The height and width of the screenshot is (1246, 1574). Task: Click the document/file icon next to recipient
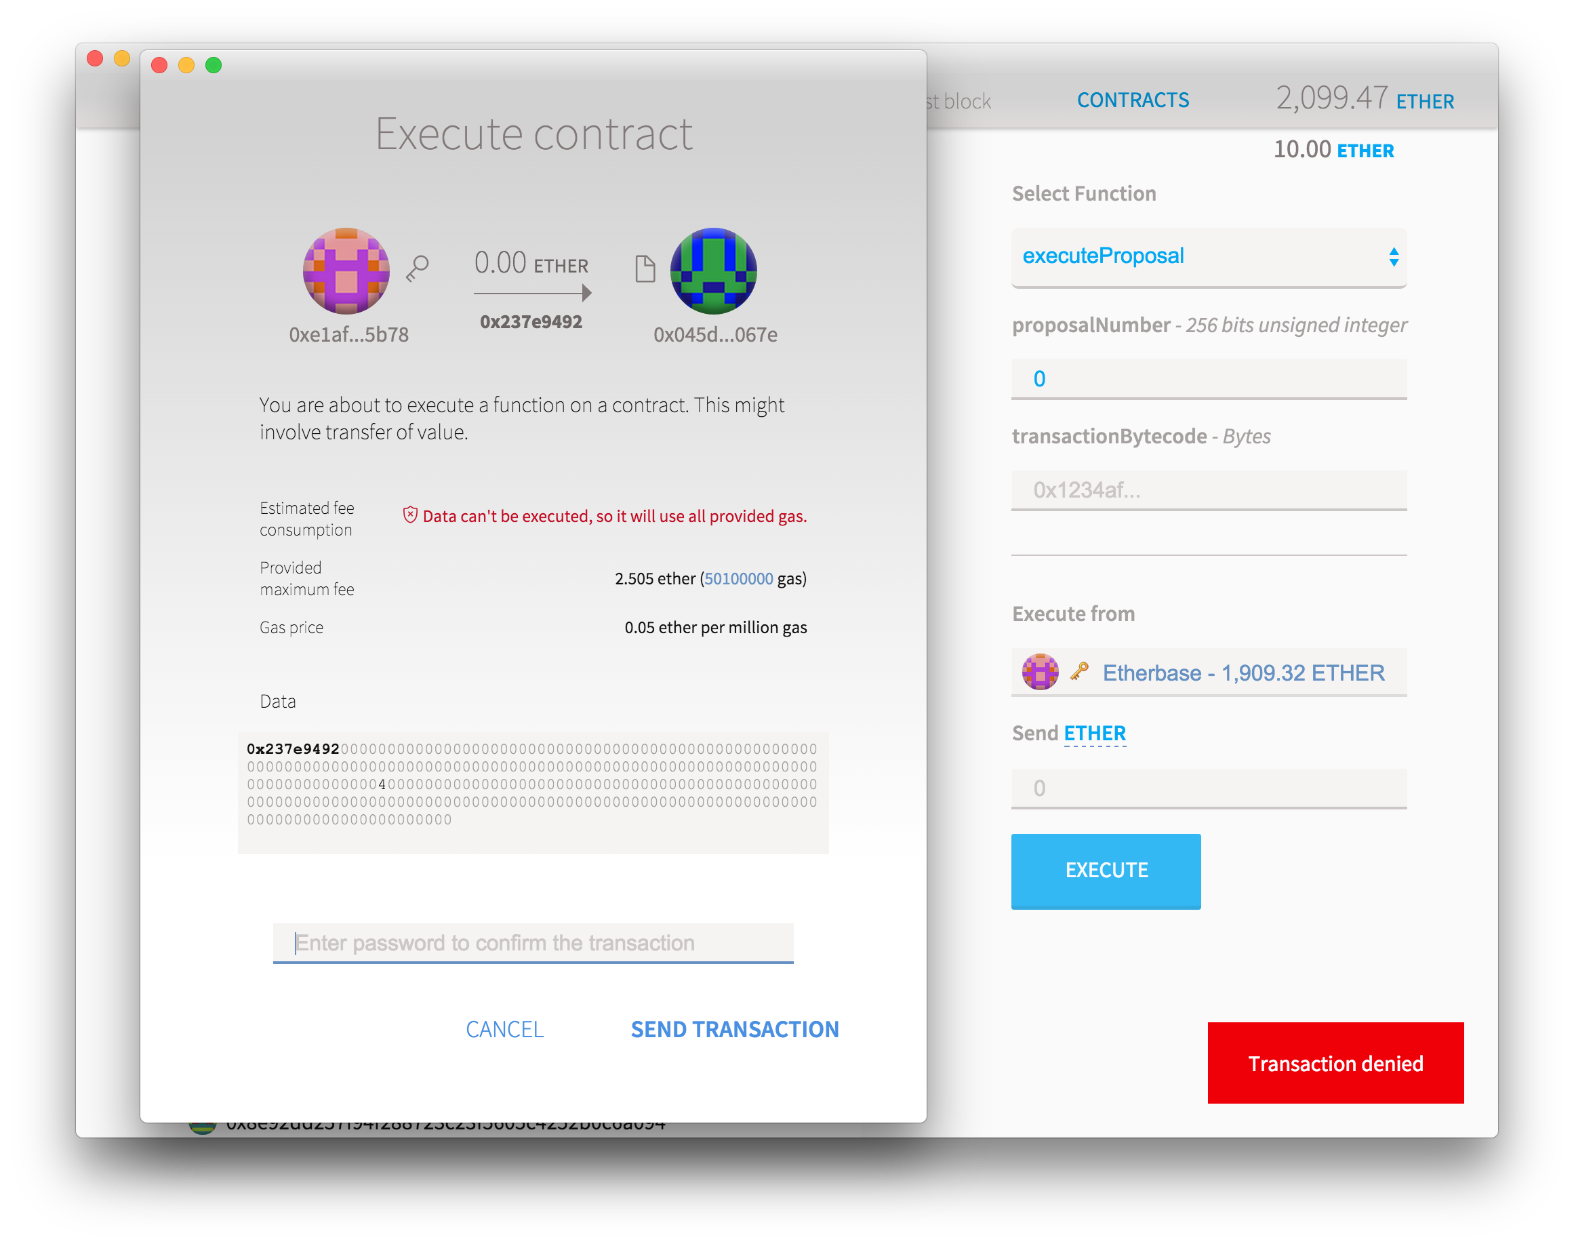pyautogui.click(x=643, y=266)
